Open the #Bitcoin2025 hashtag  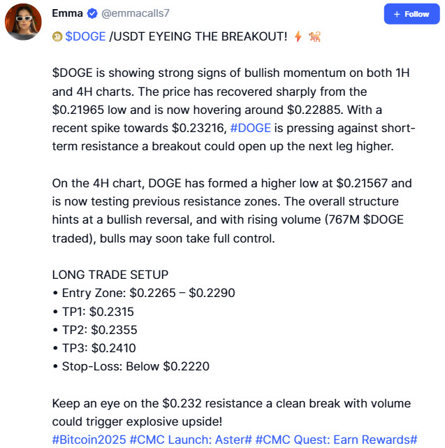tap(89, 440)
